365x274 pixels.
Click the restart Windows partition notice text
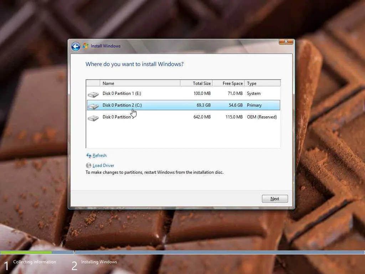[x=155, y=172]
